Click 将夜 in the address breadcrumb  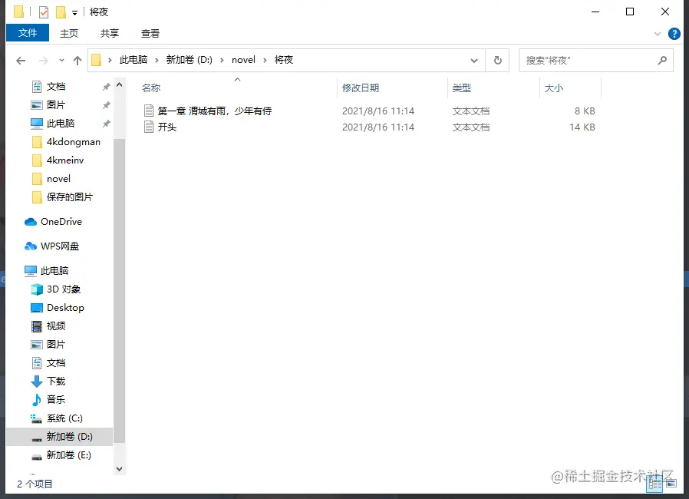(x=283, y=60)
